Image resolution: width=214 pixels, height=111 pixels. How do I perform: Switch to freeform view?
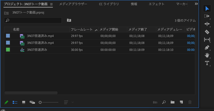click(x=32, y=102)
